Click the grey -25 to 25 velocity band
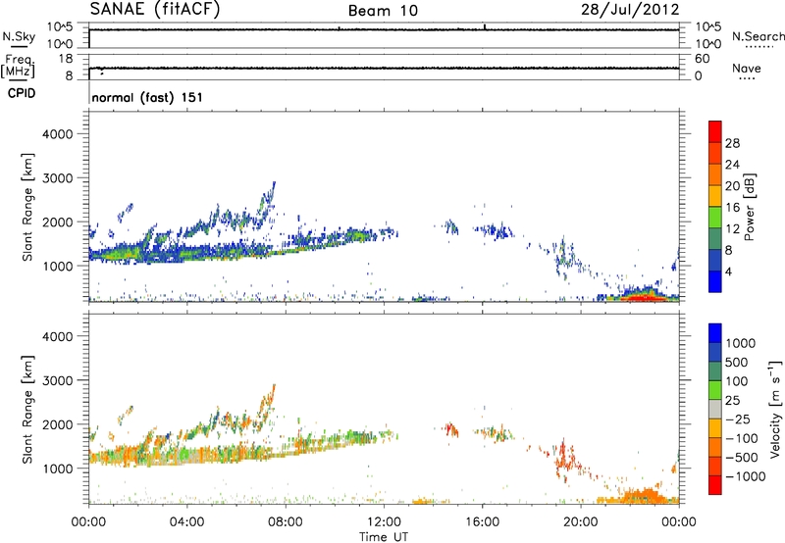This screenshot has width=785, height=543. click(x=715, y=409)
